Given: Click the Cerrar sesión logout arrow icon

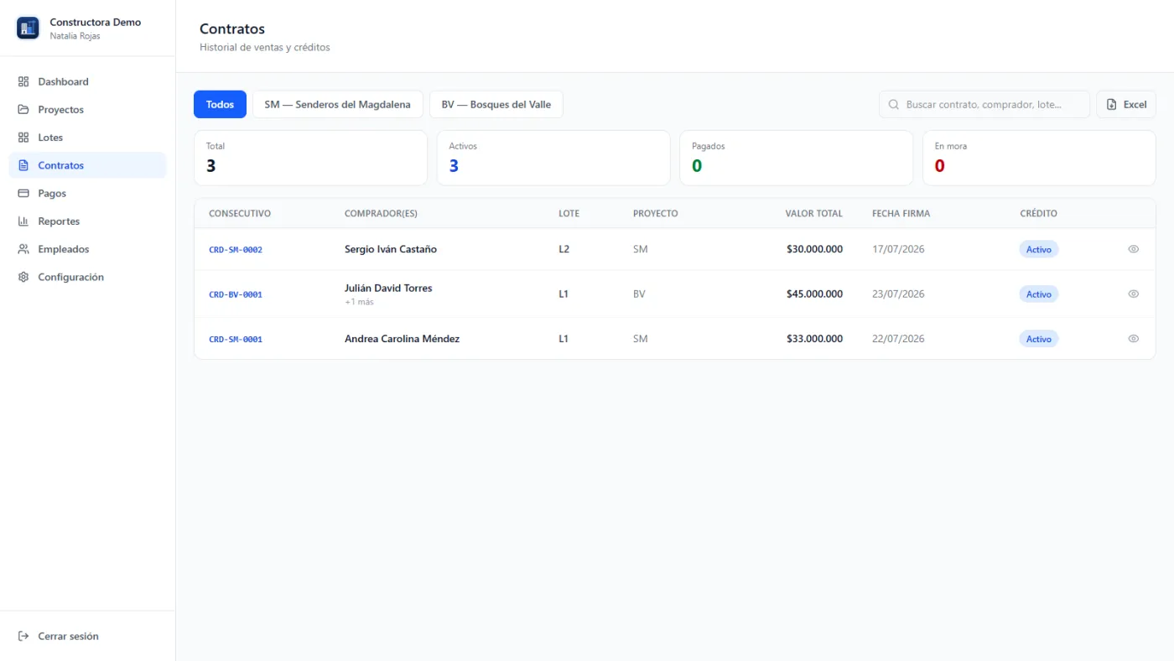Looking at the screenshot, I should [23, 636].
